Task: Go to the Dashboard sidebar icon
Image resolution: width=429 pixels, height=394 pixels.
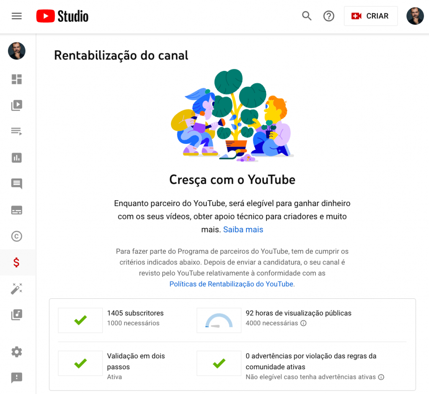Action: click(17, 79)
